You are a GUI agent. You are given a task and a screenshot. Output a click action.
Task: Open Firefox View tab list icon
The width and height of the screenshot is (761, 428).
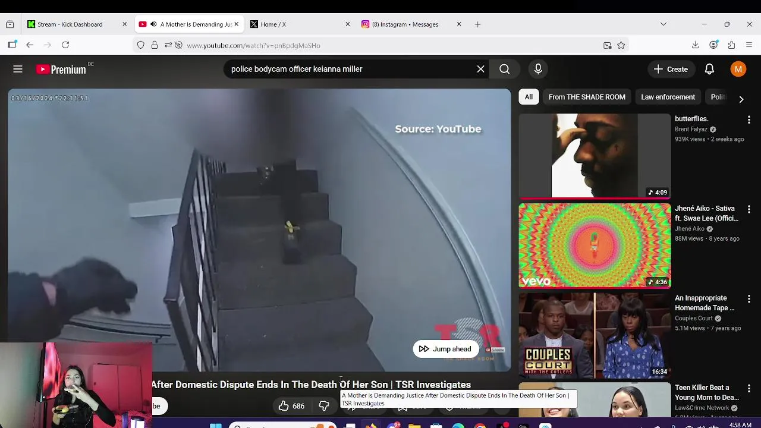pyautogui.click(x=10, y=24)
